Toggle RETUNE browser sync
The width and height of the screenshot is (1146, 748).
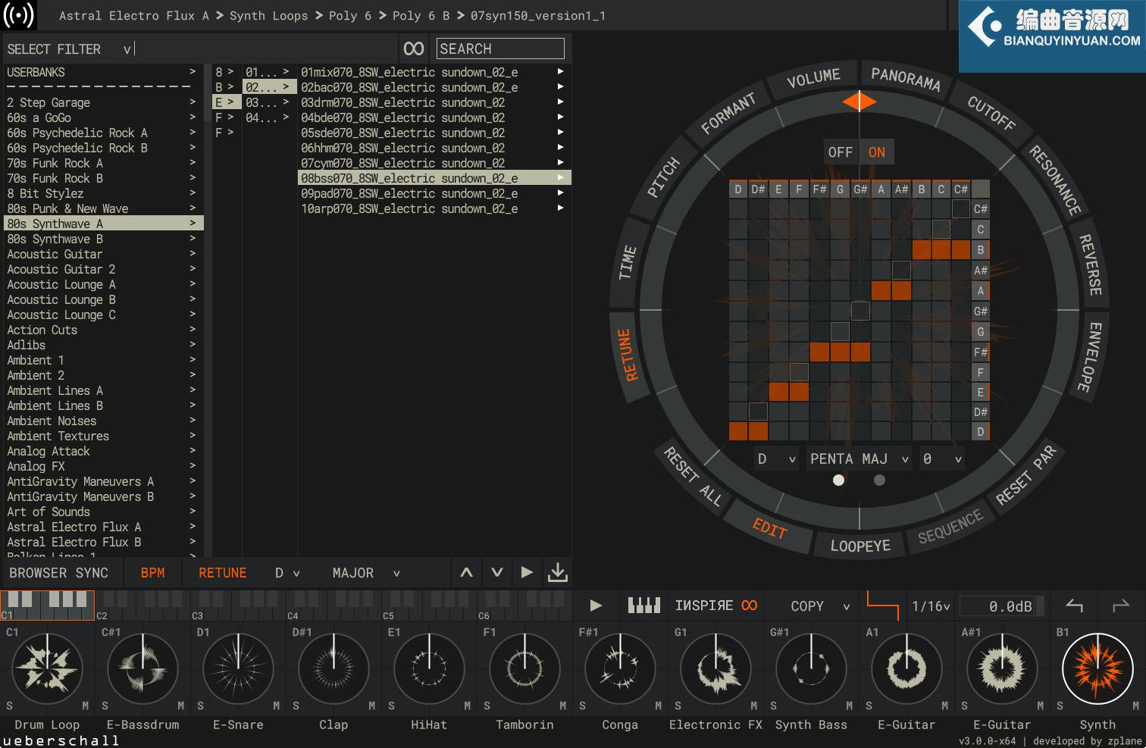[x=222, y=573]
